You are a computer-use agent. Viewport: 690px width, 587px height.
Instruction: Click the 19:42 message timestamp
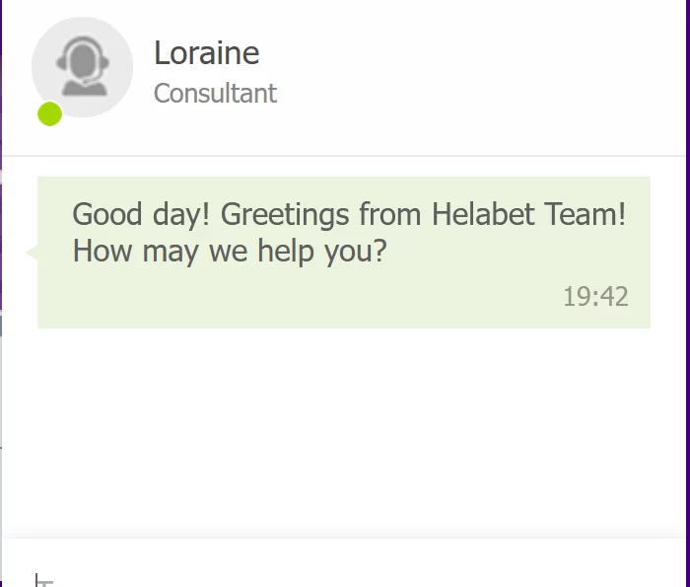pos(595,296)
